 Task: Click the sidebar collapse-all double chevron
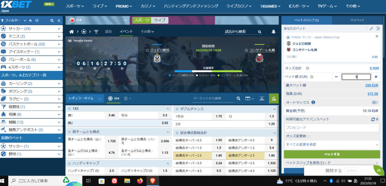pos(30,21)
